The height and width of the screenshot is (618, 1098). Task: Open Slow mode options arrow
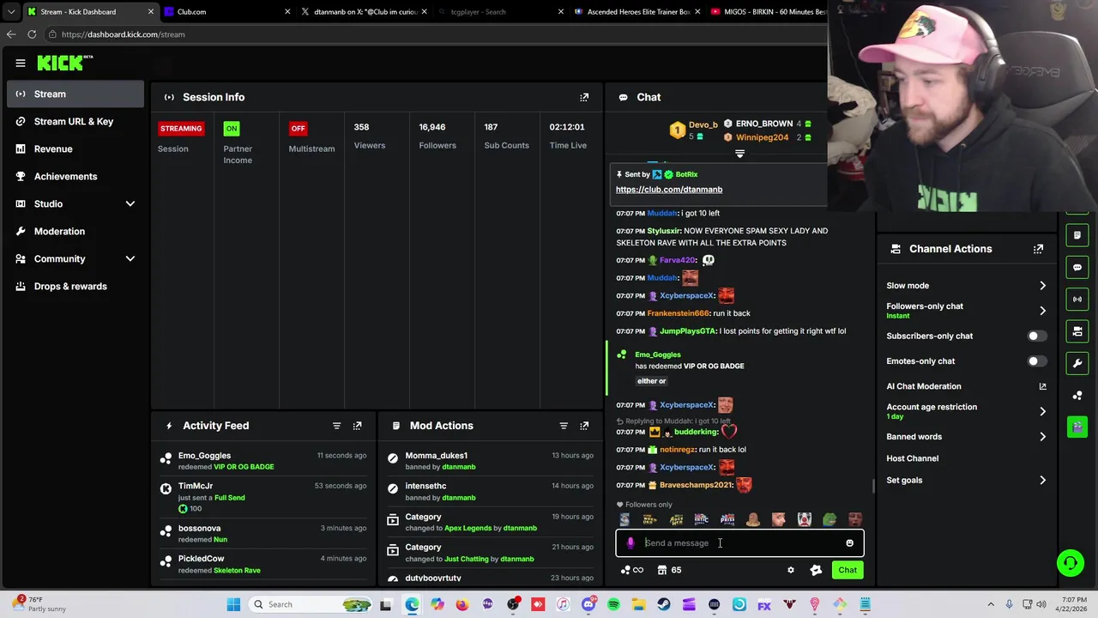click(1042, 286)
